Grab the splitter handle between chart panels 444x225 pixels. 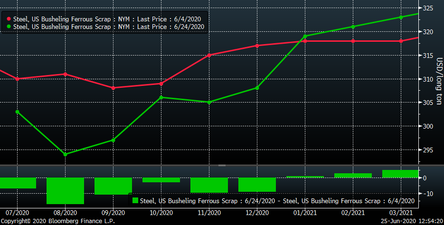222,165
